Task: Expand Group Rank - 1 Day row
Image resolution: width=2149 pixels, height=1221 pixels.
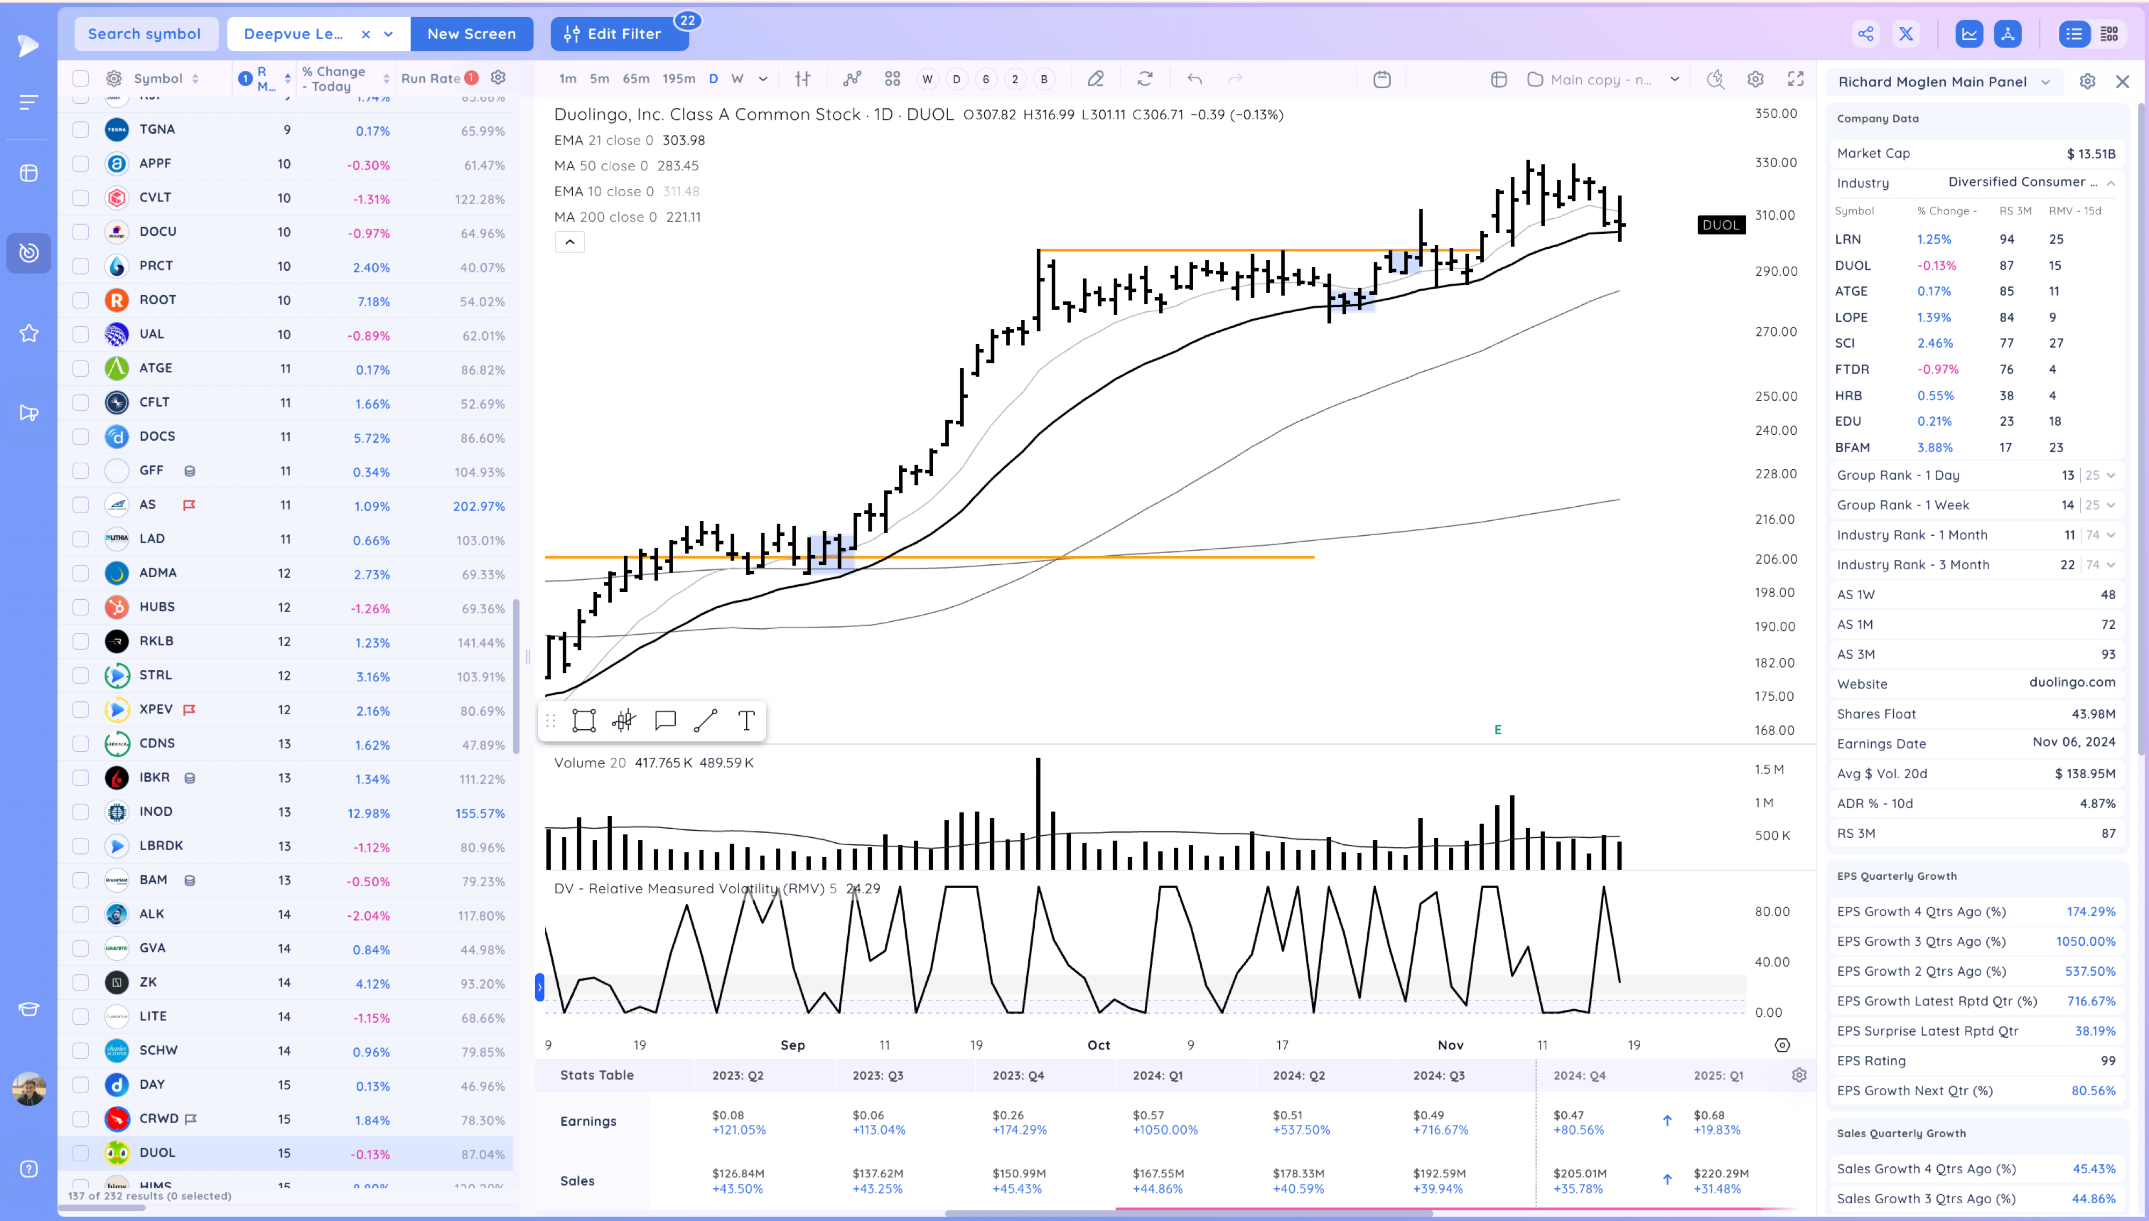Action: [x=2110, y=476]
